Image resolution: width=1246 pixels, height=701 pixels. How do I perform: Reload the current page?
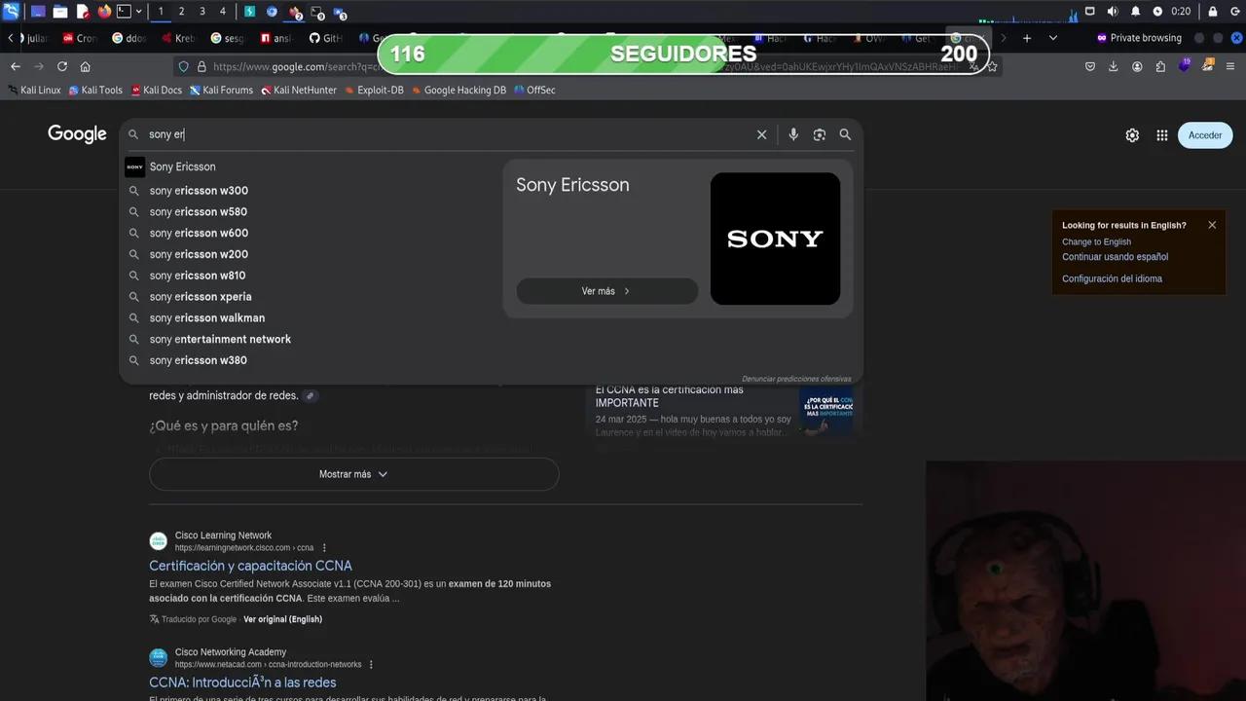tap(62, 66)
